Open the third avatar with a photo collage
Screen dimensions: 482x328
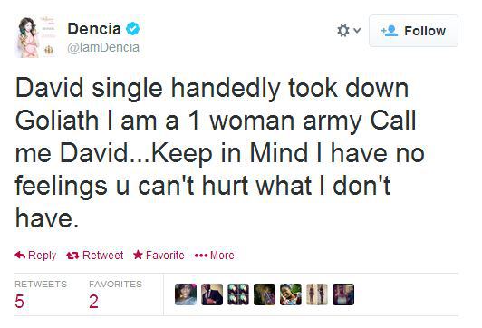pyautogui.click(x=238, y=294)
